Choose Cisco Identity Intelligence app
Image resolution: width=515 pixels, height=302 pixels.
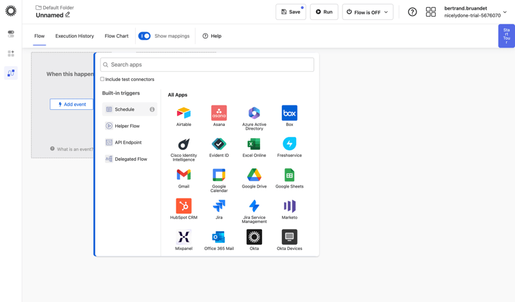183,144
